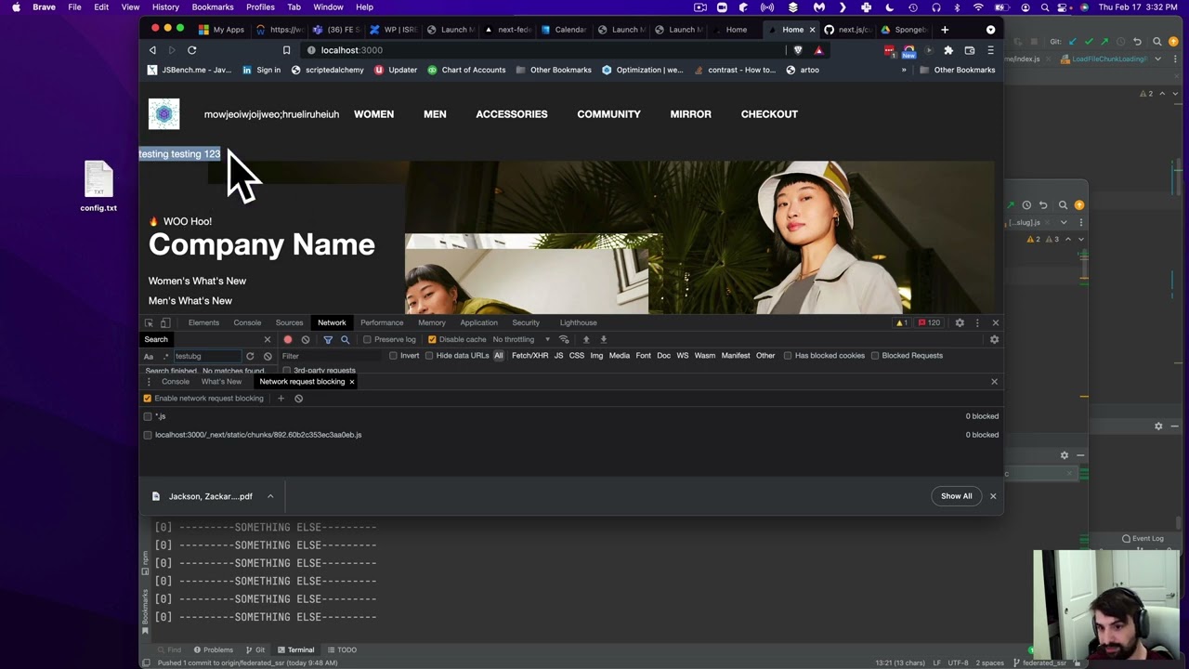The image size is (1189, 669).
Task: Open network conditions wifi icon
Action: click(x=564, y=340)
